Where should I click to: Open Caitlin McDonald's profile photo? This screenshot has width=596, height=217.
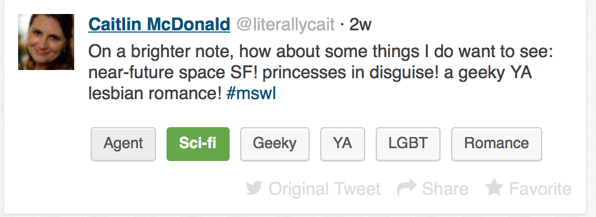point(46,42)
